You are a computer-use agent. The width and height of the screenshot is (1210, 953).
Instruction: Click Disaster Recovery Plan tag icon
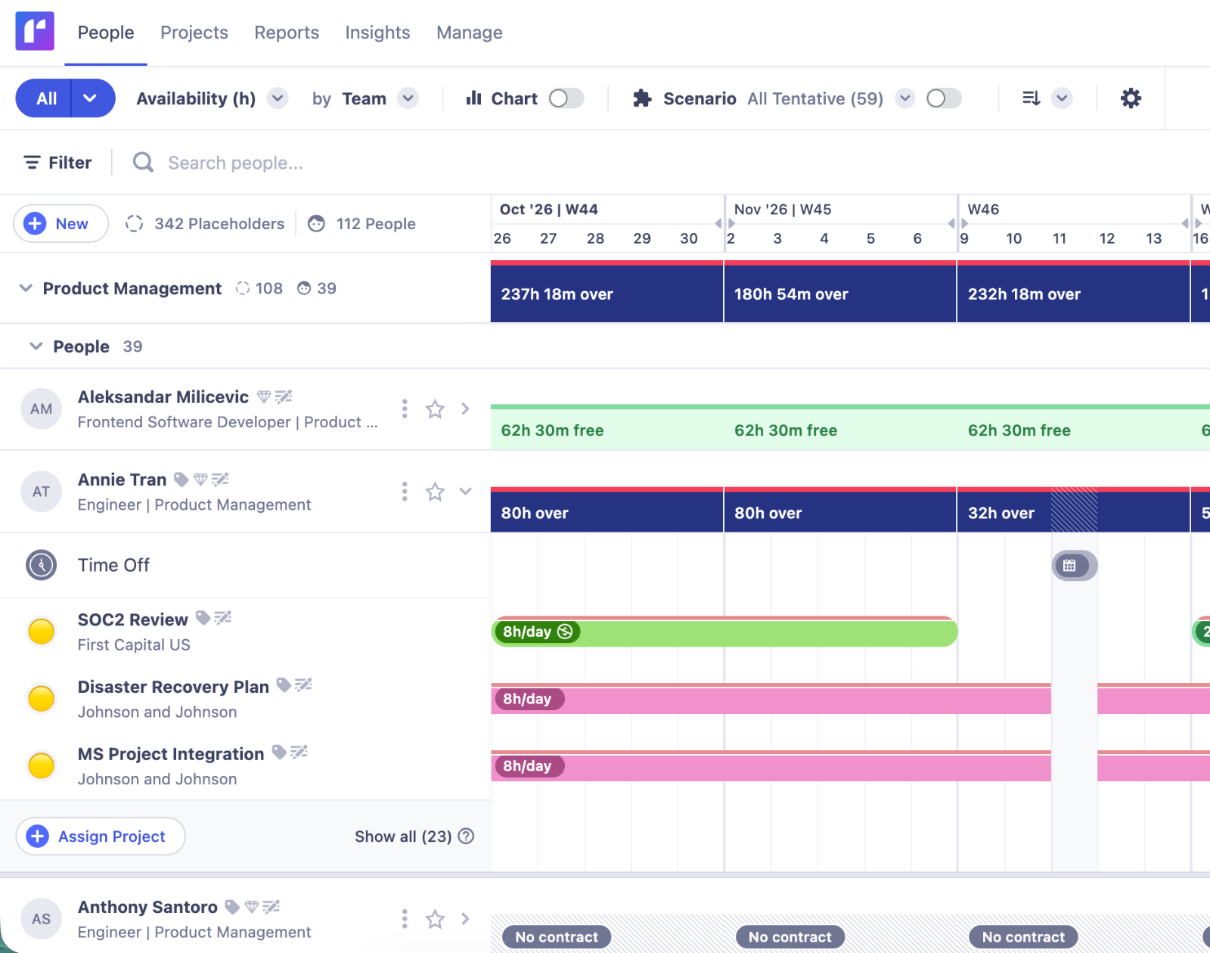284,685
